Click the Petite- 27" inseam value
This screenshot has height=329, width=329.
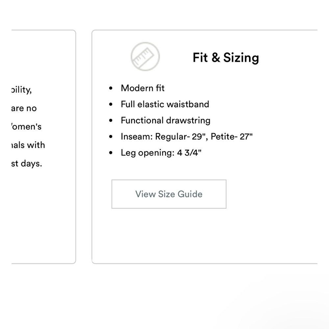[x=232, y=137]
